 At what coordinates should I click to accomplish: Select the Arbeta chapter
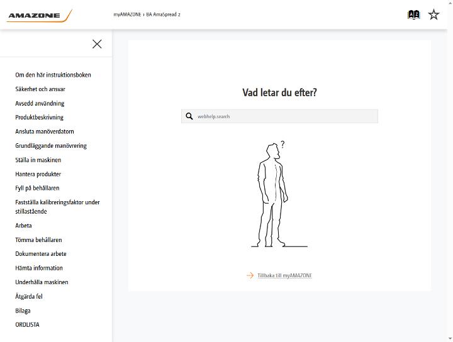tap(23, 226)
